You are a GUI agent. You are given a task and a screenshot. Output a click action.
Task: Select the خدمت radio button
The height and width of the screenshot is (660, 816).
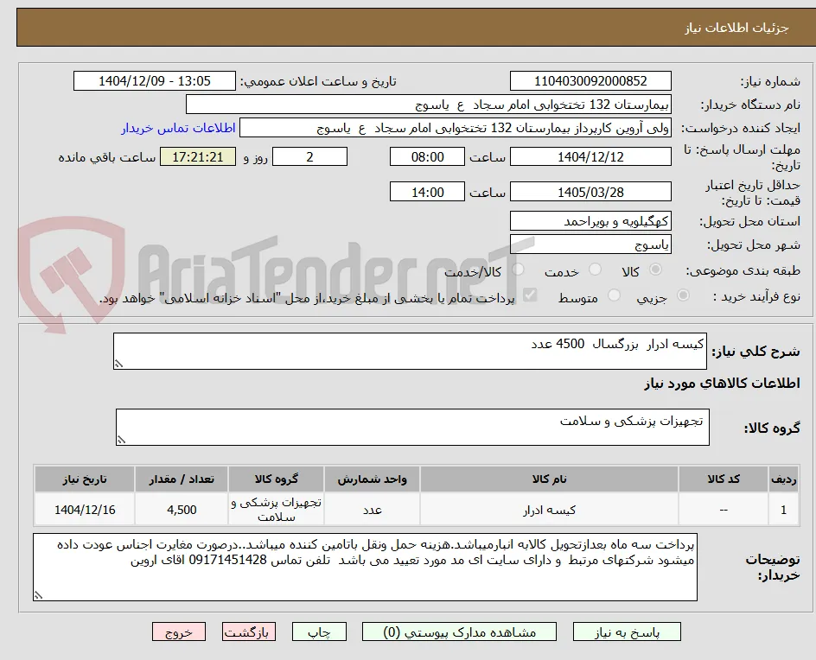click(x=595, y=270)
